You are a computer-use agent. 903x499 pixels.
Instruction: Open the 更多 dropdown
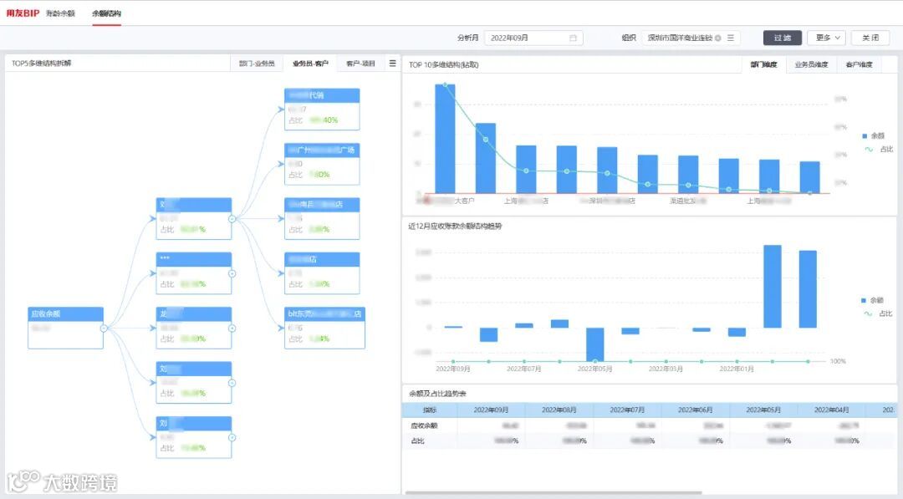tap(826, 38)
